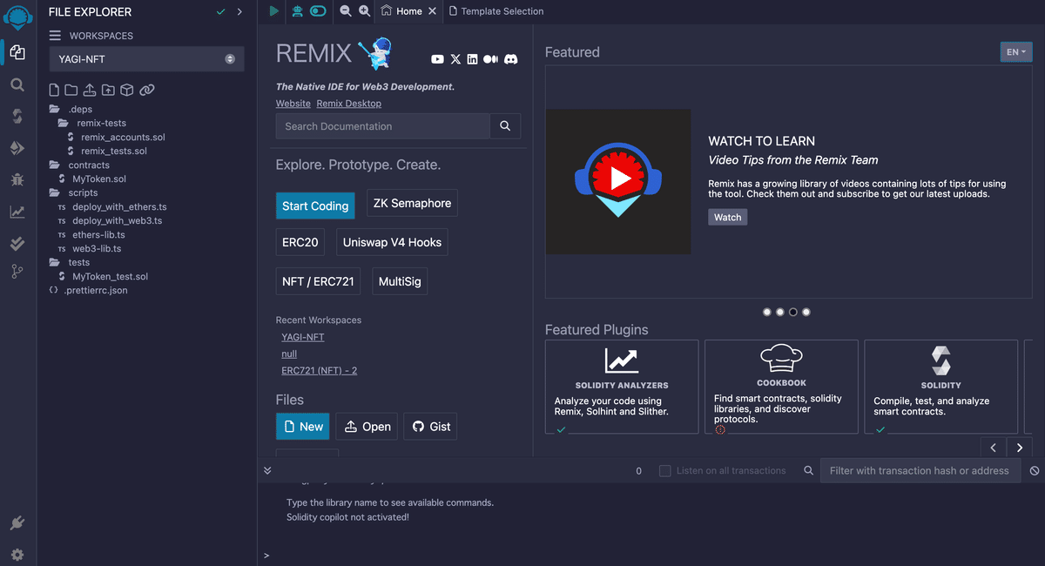Open the file search sidebar icon
1045x566 pixels.
pos(17,84)
